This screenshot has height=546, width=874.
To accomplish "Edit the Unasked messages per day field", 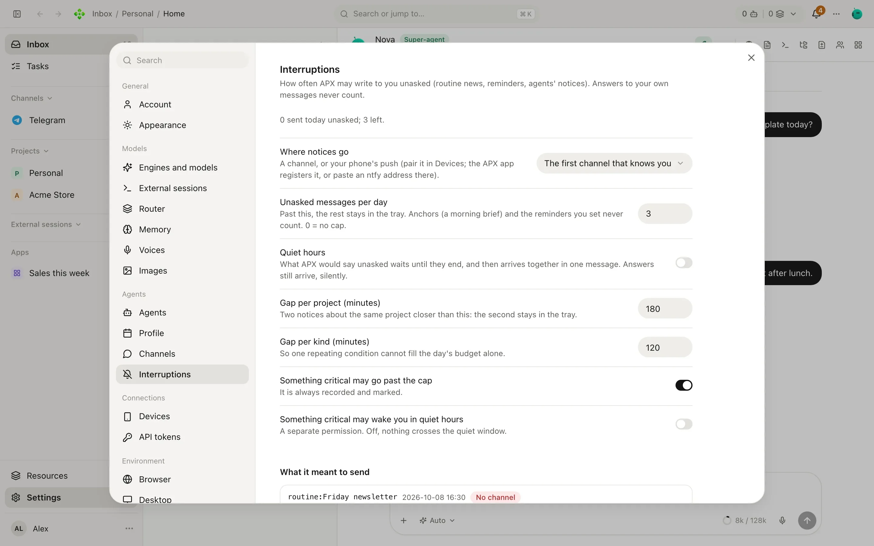I will [665, 214].
